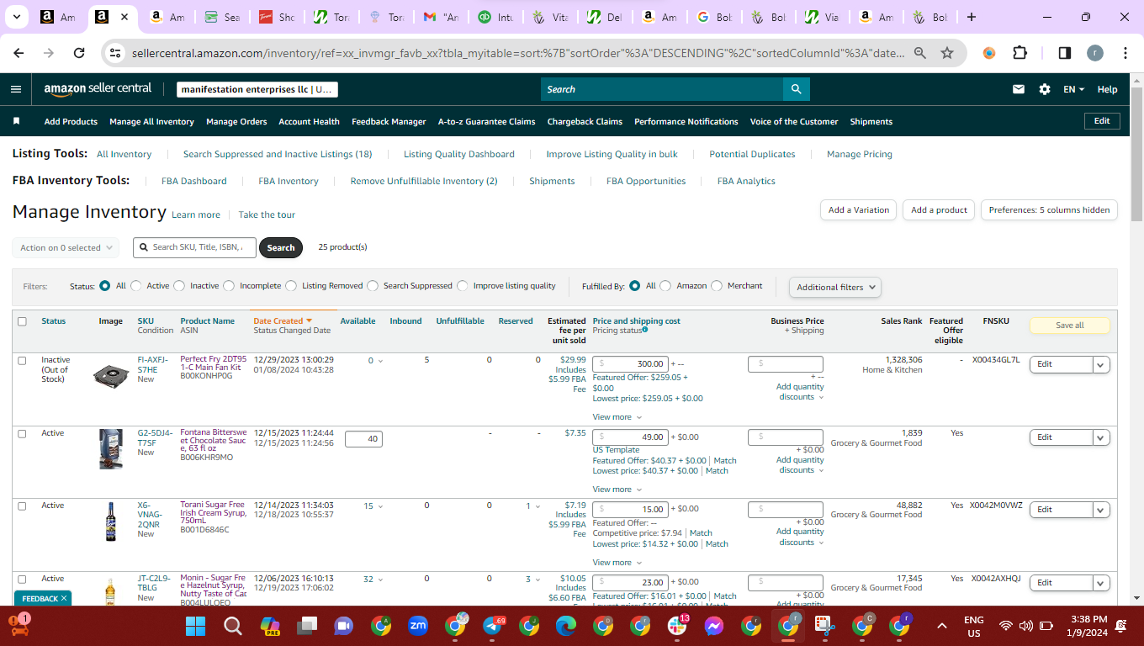
Task: Open the hamburger navigation menu in Seller Central
Action: (16, 89)
